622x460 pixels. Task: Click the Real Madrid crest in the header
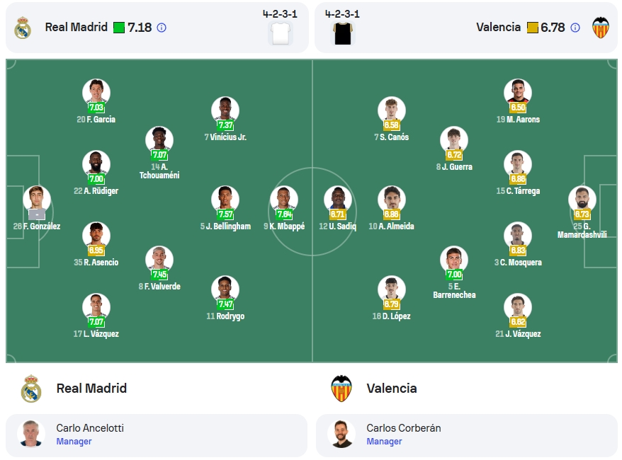23,28
